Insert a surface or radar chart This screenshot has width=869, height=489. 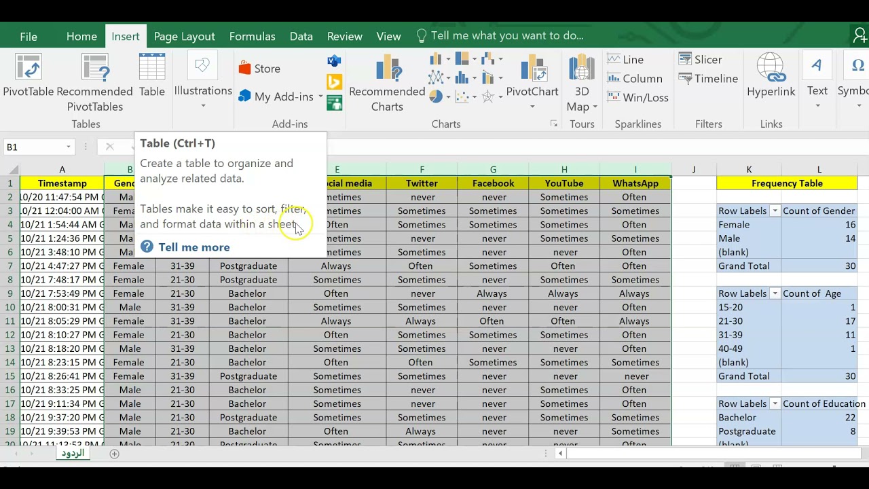click(x=487, y=97)
